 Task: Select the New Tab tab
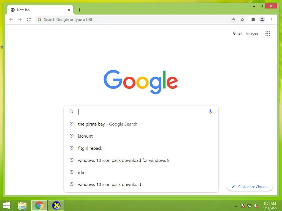pos(40,10)
